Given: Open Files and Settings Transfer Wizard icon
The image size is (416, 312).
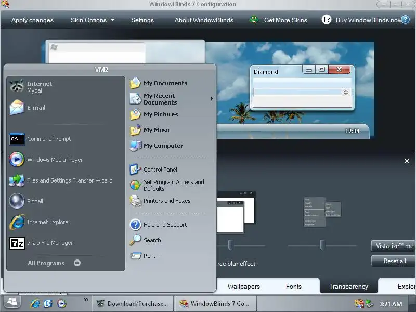Looking at the screenshot, I should [17, 180].
